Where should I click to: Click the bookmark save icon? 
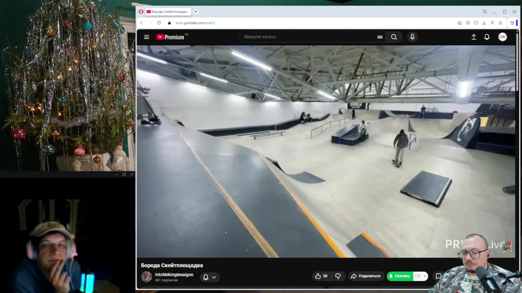pyautogui.click(x=438, y=276)
